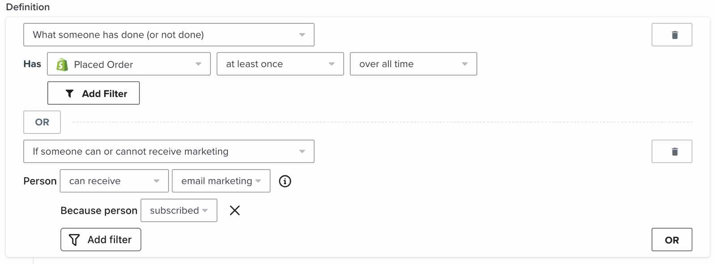Image resolution: width=715 pixels, height=264 pixels.
Task: Delete the marketing consent condition via trash icon
Action: tap(672, 152)
